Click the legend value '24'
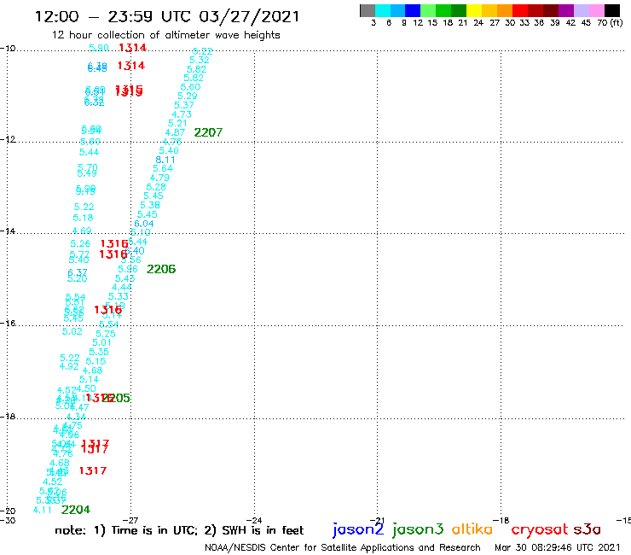Screen dimensions: 631x555 pos(478,22)
